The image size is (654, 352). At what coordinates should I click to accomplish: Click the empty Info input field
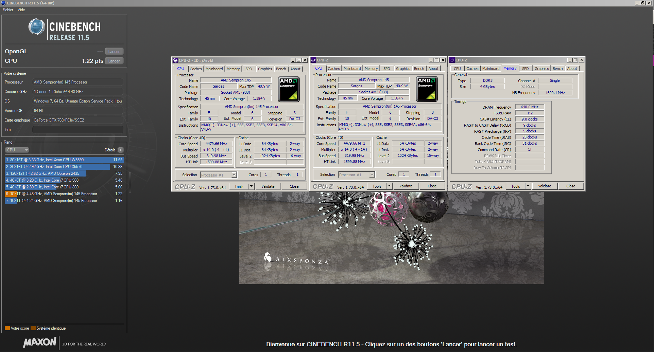[78, 130]
